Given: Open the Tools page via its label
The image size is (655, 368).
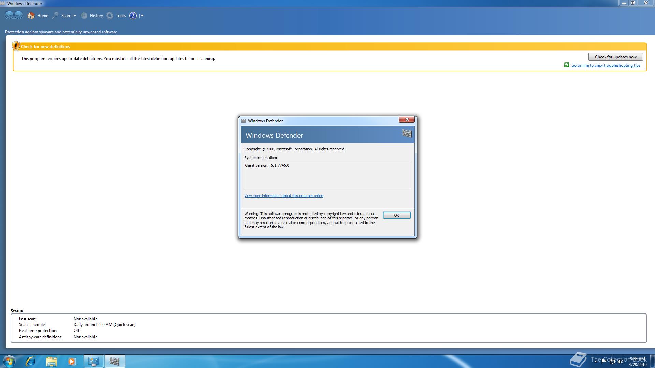Looking at the screenshot, I should (x=121, y=16).
